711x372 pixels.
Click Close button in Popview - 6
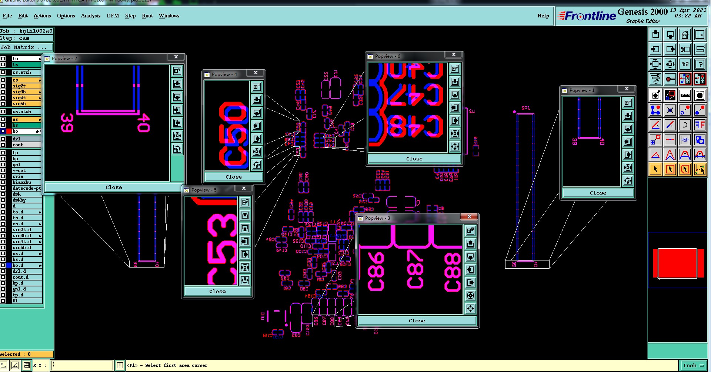coord(414,159)
